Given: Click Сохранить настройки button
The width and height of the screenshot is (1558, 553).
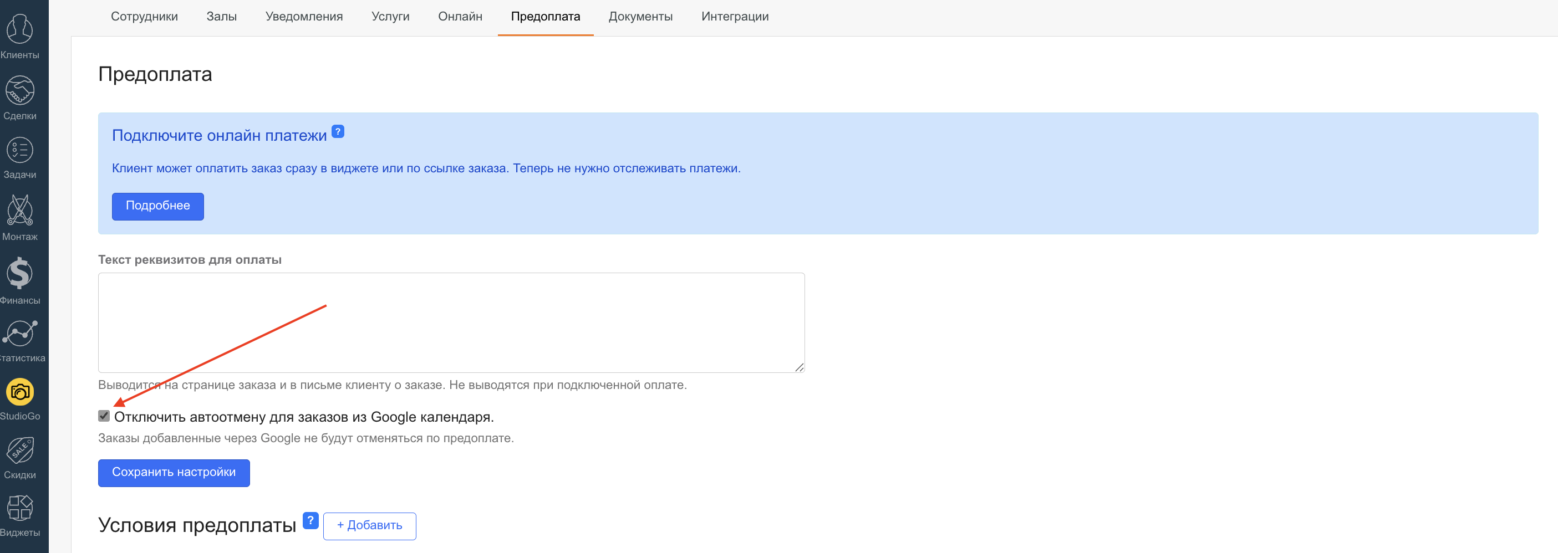Looking at the screenshot, I should 174,473.
